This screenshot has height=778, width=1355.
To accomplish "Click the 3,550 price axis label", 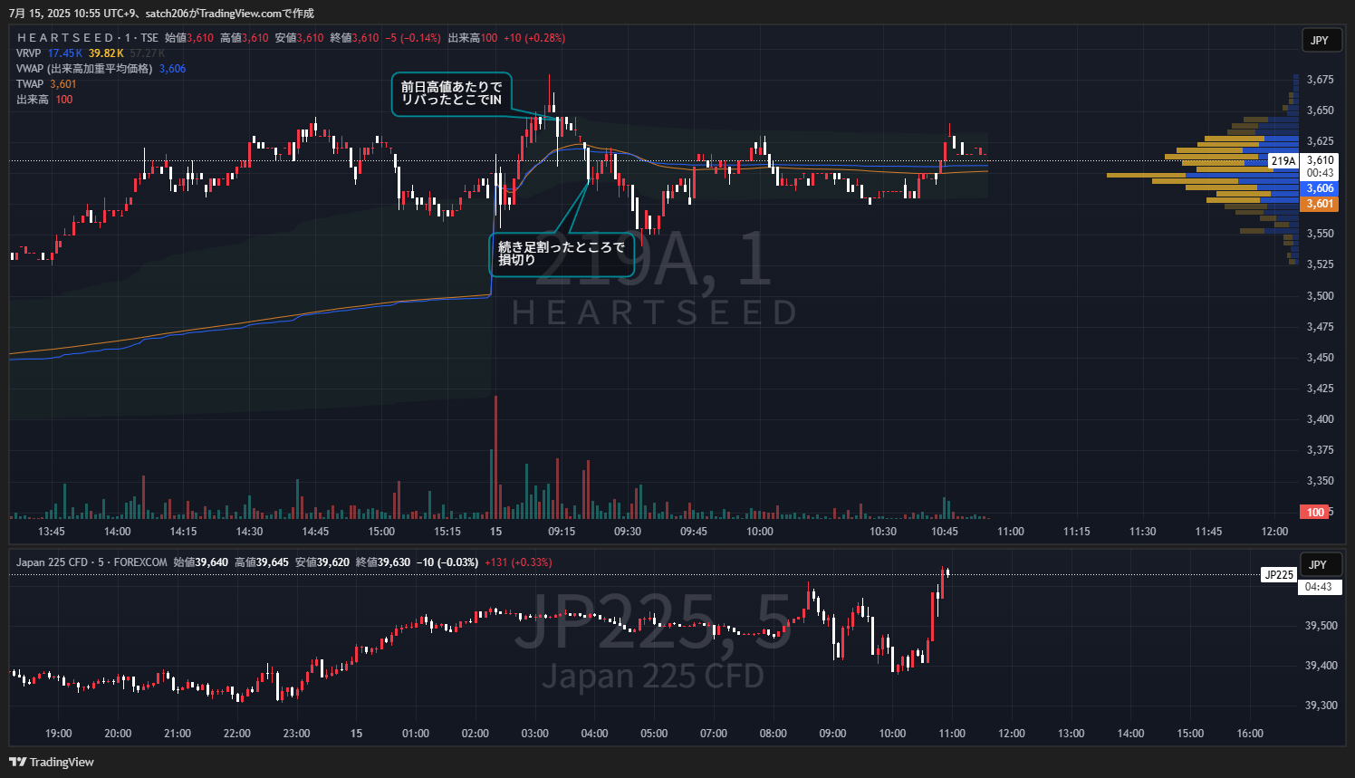I will pos(1320,234).
